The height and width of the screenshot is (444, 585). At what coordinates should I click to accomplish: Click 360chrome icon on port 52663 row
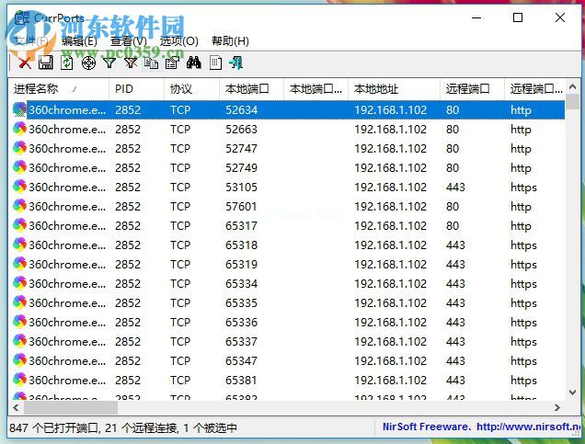pyautogui.click(x=19, y=129)
